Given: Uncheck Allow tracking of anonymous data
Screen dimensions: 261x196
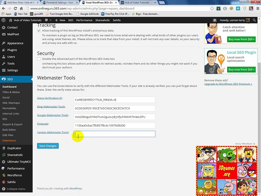Looking at the screenshot, I should pyautogui.click(x=39, y=31).
